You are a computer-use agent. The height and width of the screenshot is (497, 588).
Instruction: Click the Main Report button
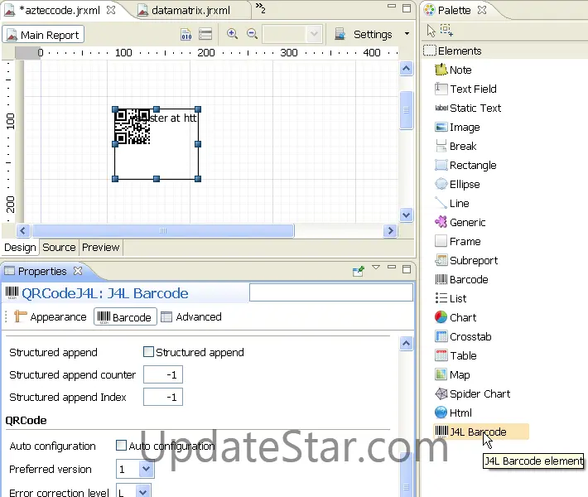click(43, 35)
